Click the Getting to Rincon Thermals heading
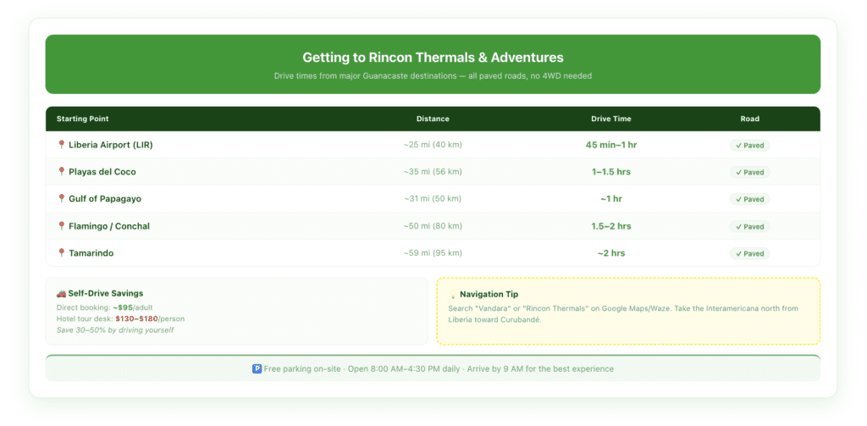867x426 pixels. point(433,58)
